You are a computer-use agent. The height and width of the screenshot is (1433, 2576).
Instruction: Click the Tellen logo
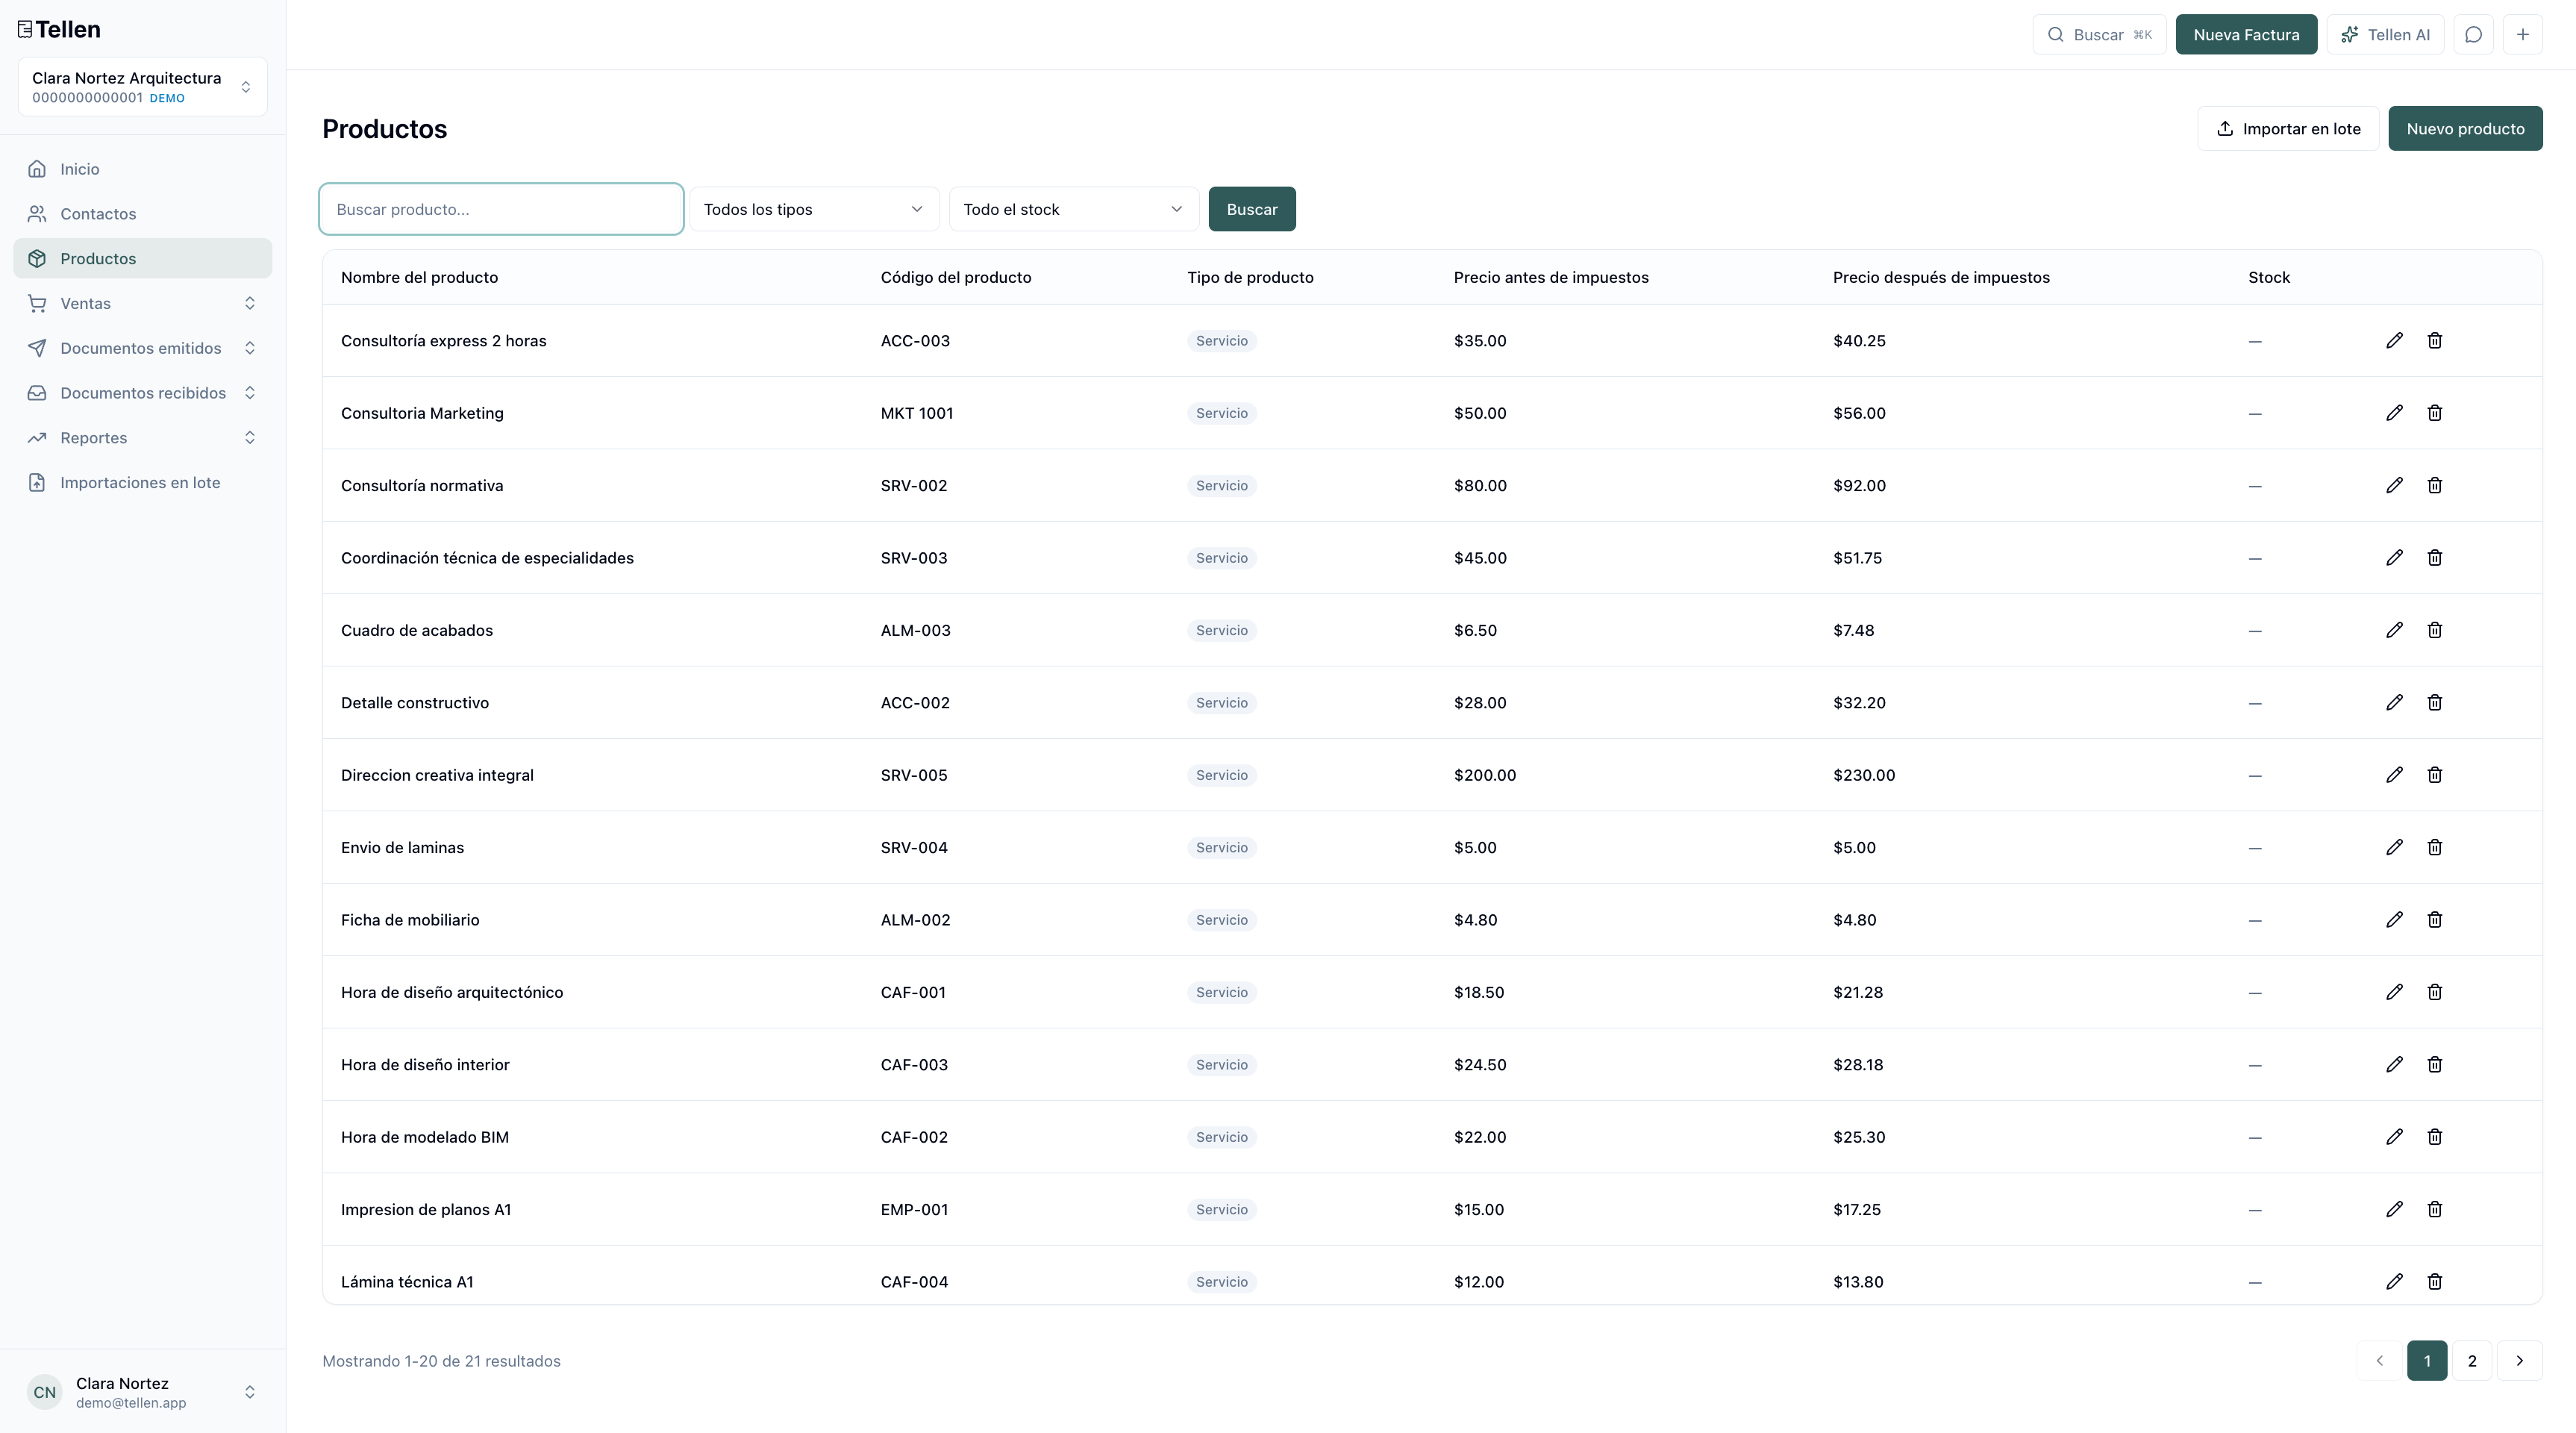(59, 29)
